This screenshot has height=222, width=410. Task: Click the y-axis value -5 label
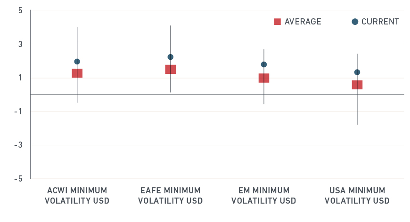point(19,179)
